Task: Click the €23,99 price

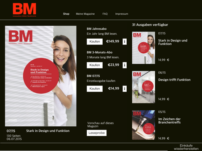Action: pyautogui.click(x=114, y=65)
